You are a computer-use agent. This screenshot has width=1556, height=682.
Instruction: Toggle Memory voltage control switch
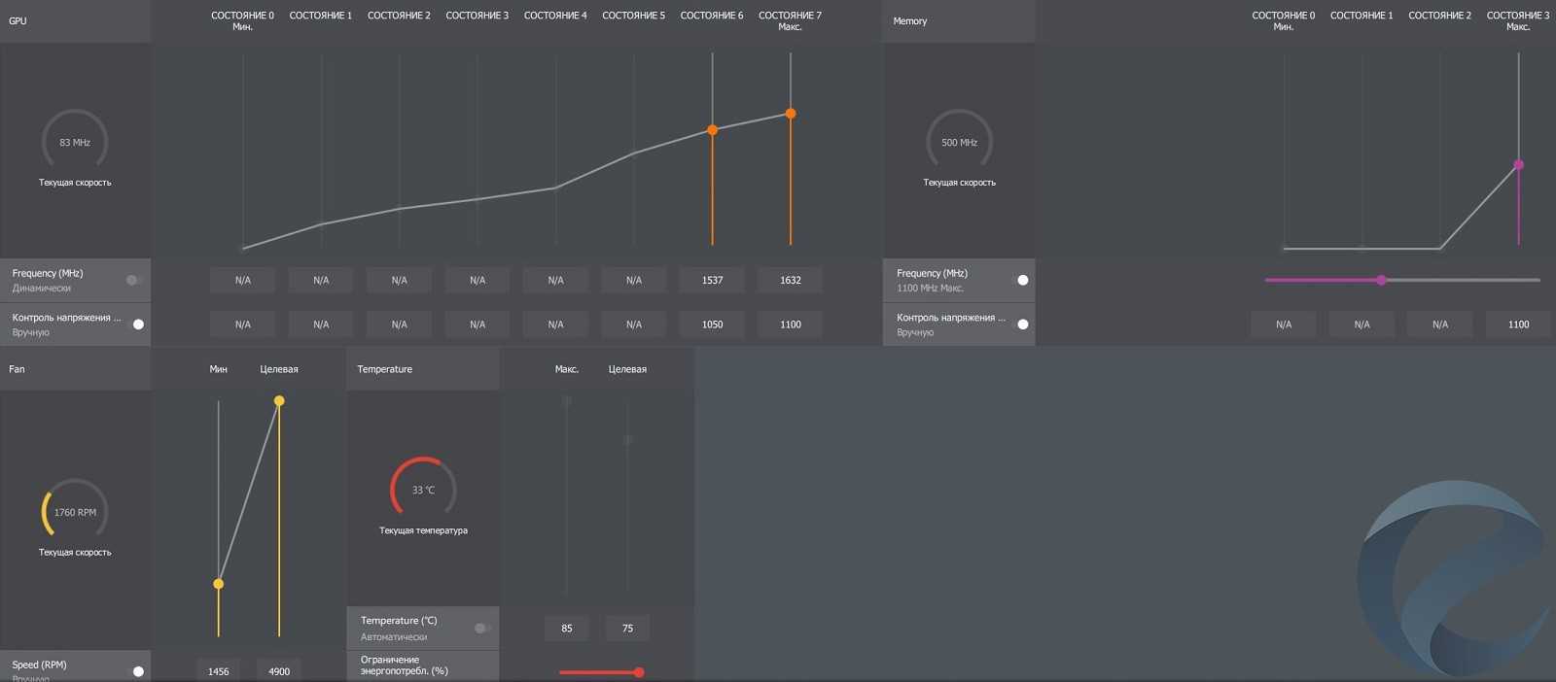click(1022, 324)
